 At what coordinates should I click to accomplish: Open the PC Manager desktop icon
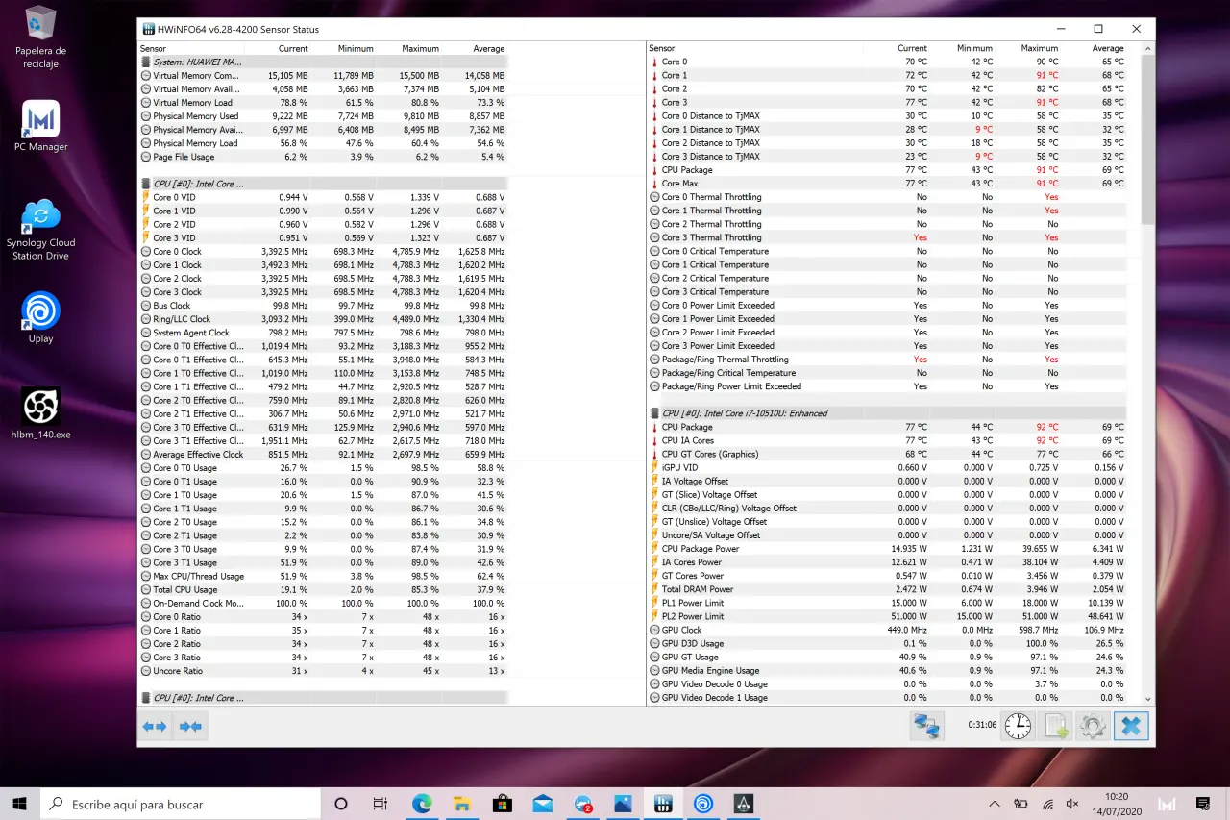(x=40, y=126)
